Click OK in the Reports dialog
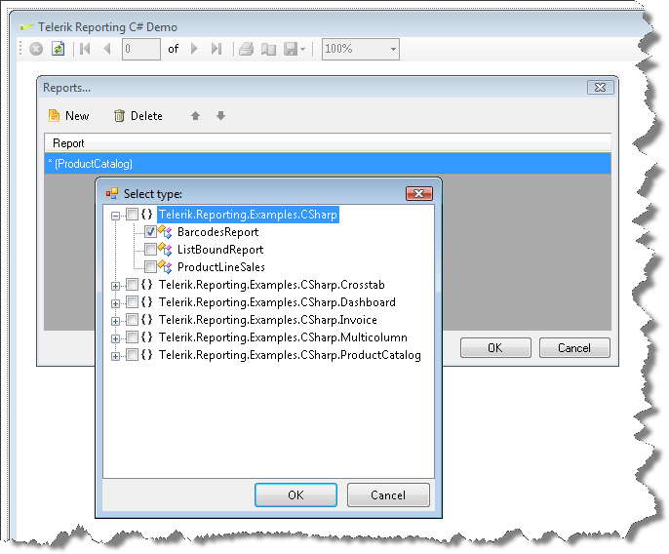Screen dimensions: 669x554 click(495, 348)
